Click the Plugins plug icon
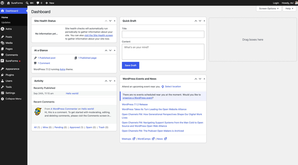 [x=2, y=75]
